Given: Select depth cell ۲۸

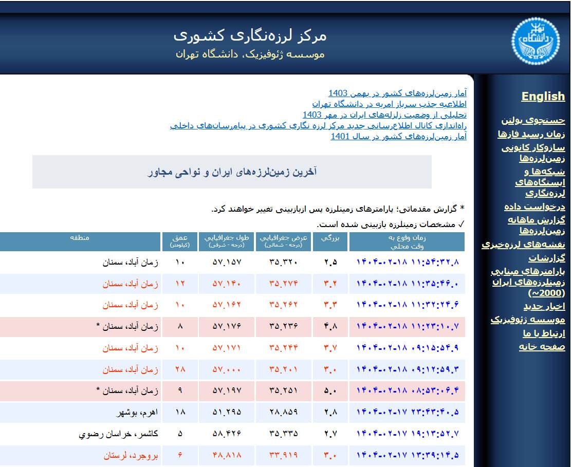Looking at the screenshot, I should [180, 369].
